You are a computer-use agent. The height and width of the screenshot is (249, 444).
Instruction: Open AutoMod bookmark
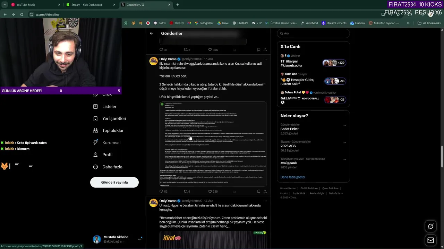(309, 23)
